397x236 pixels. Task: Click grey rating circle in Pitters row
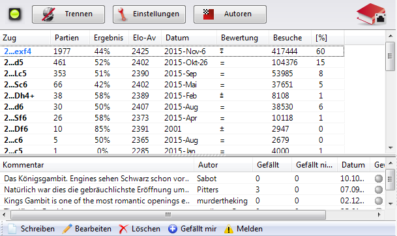coord(379,190)
